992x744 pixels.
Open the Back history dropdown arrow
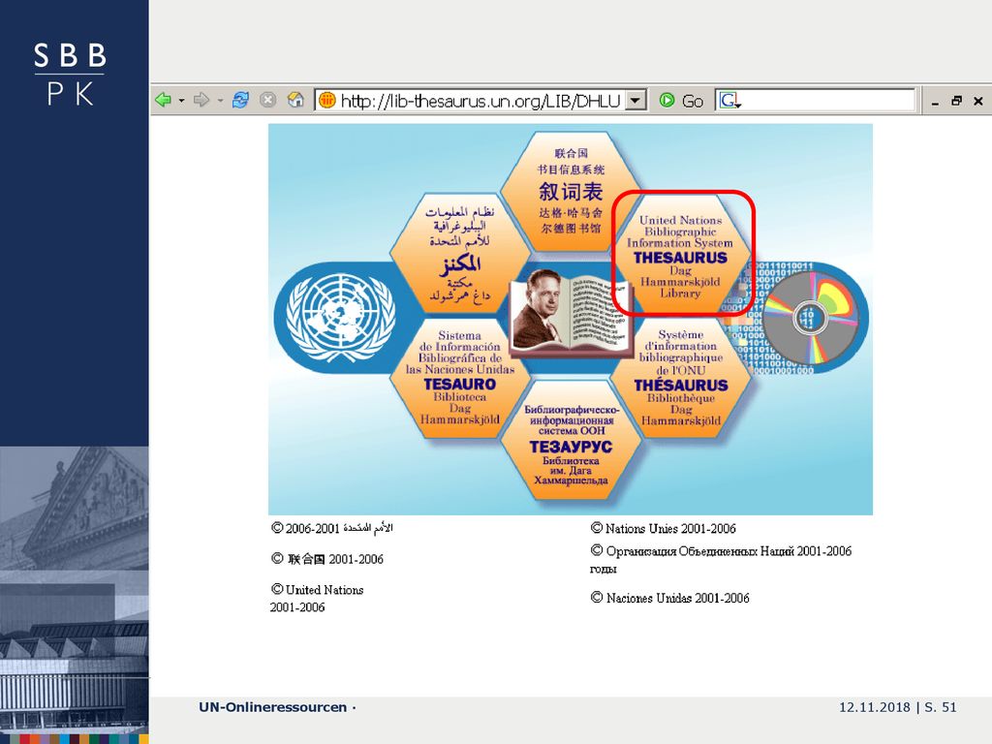pos(181,101)
